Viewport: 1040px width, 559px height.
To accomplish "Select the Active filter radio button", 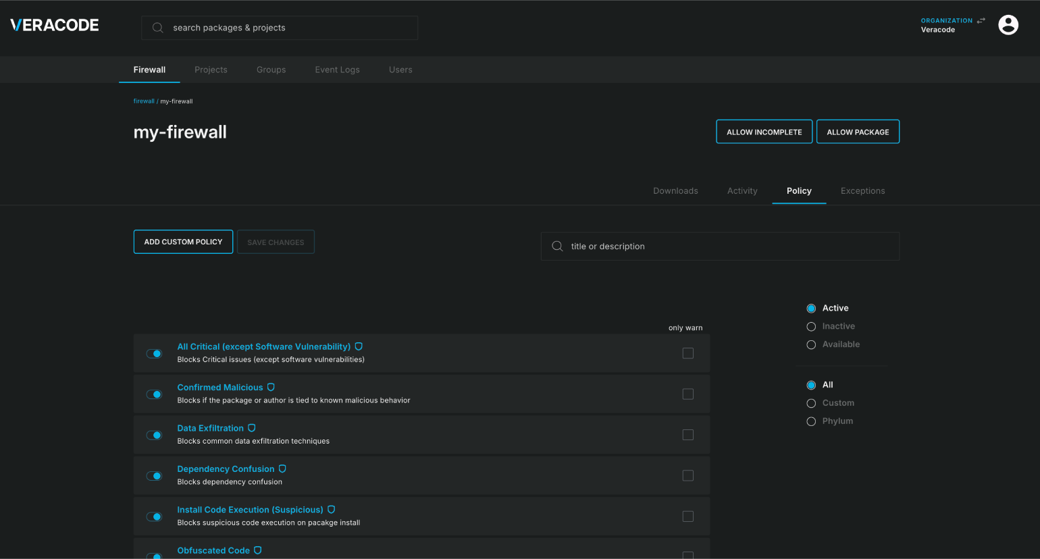I will pyautogui.click(x=811, y=309).
